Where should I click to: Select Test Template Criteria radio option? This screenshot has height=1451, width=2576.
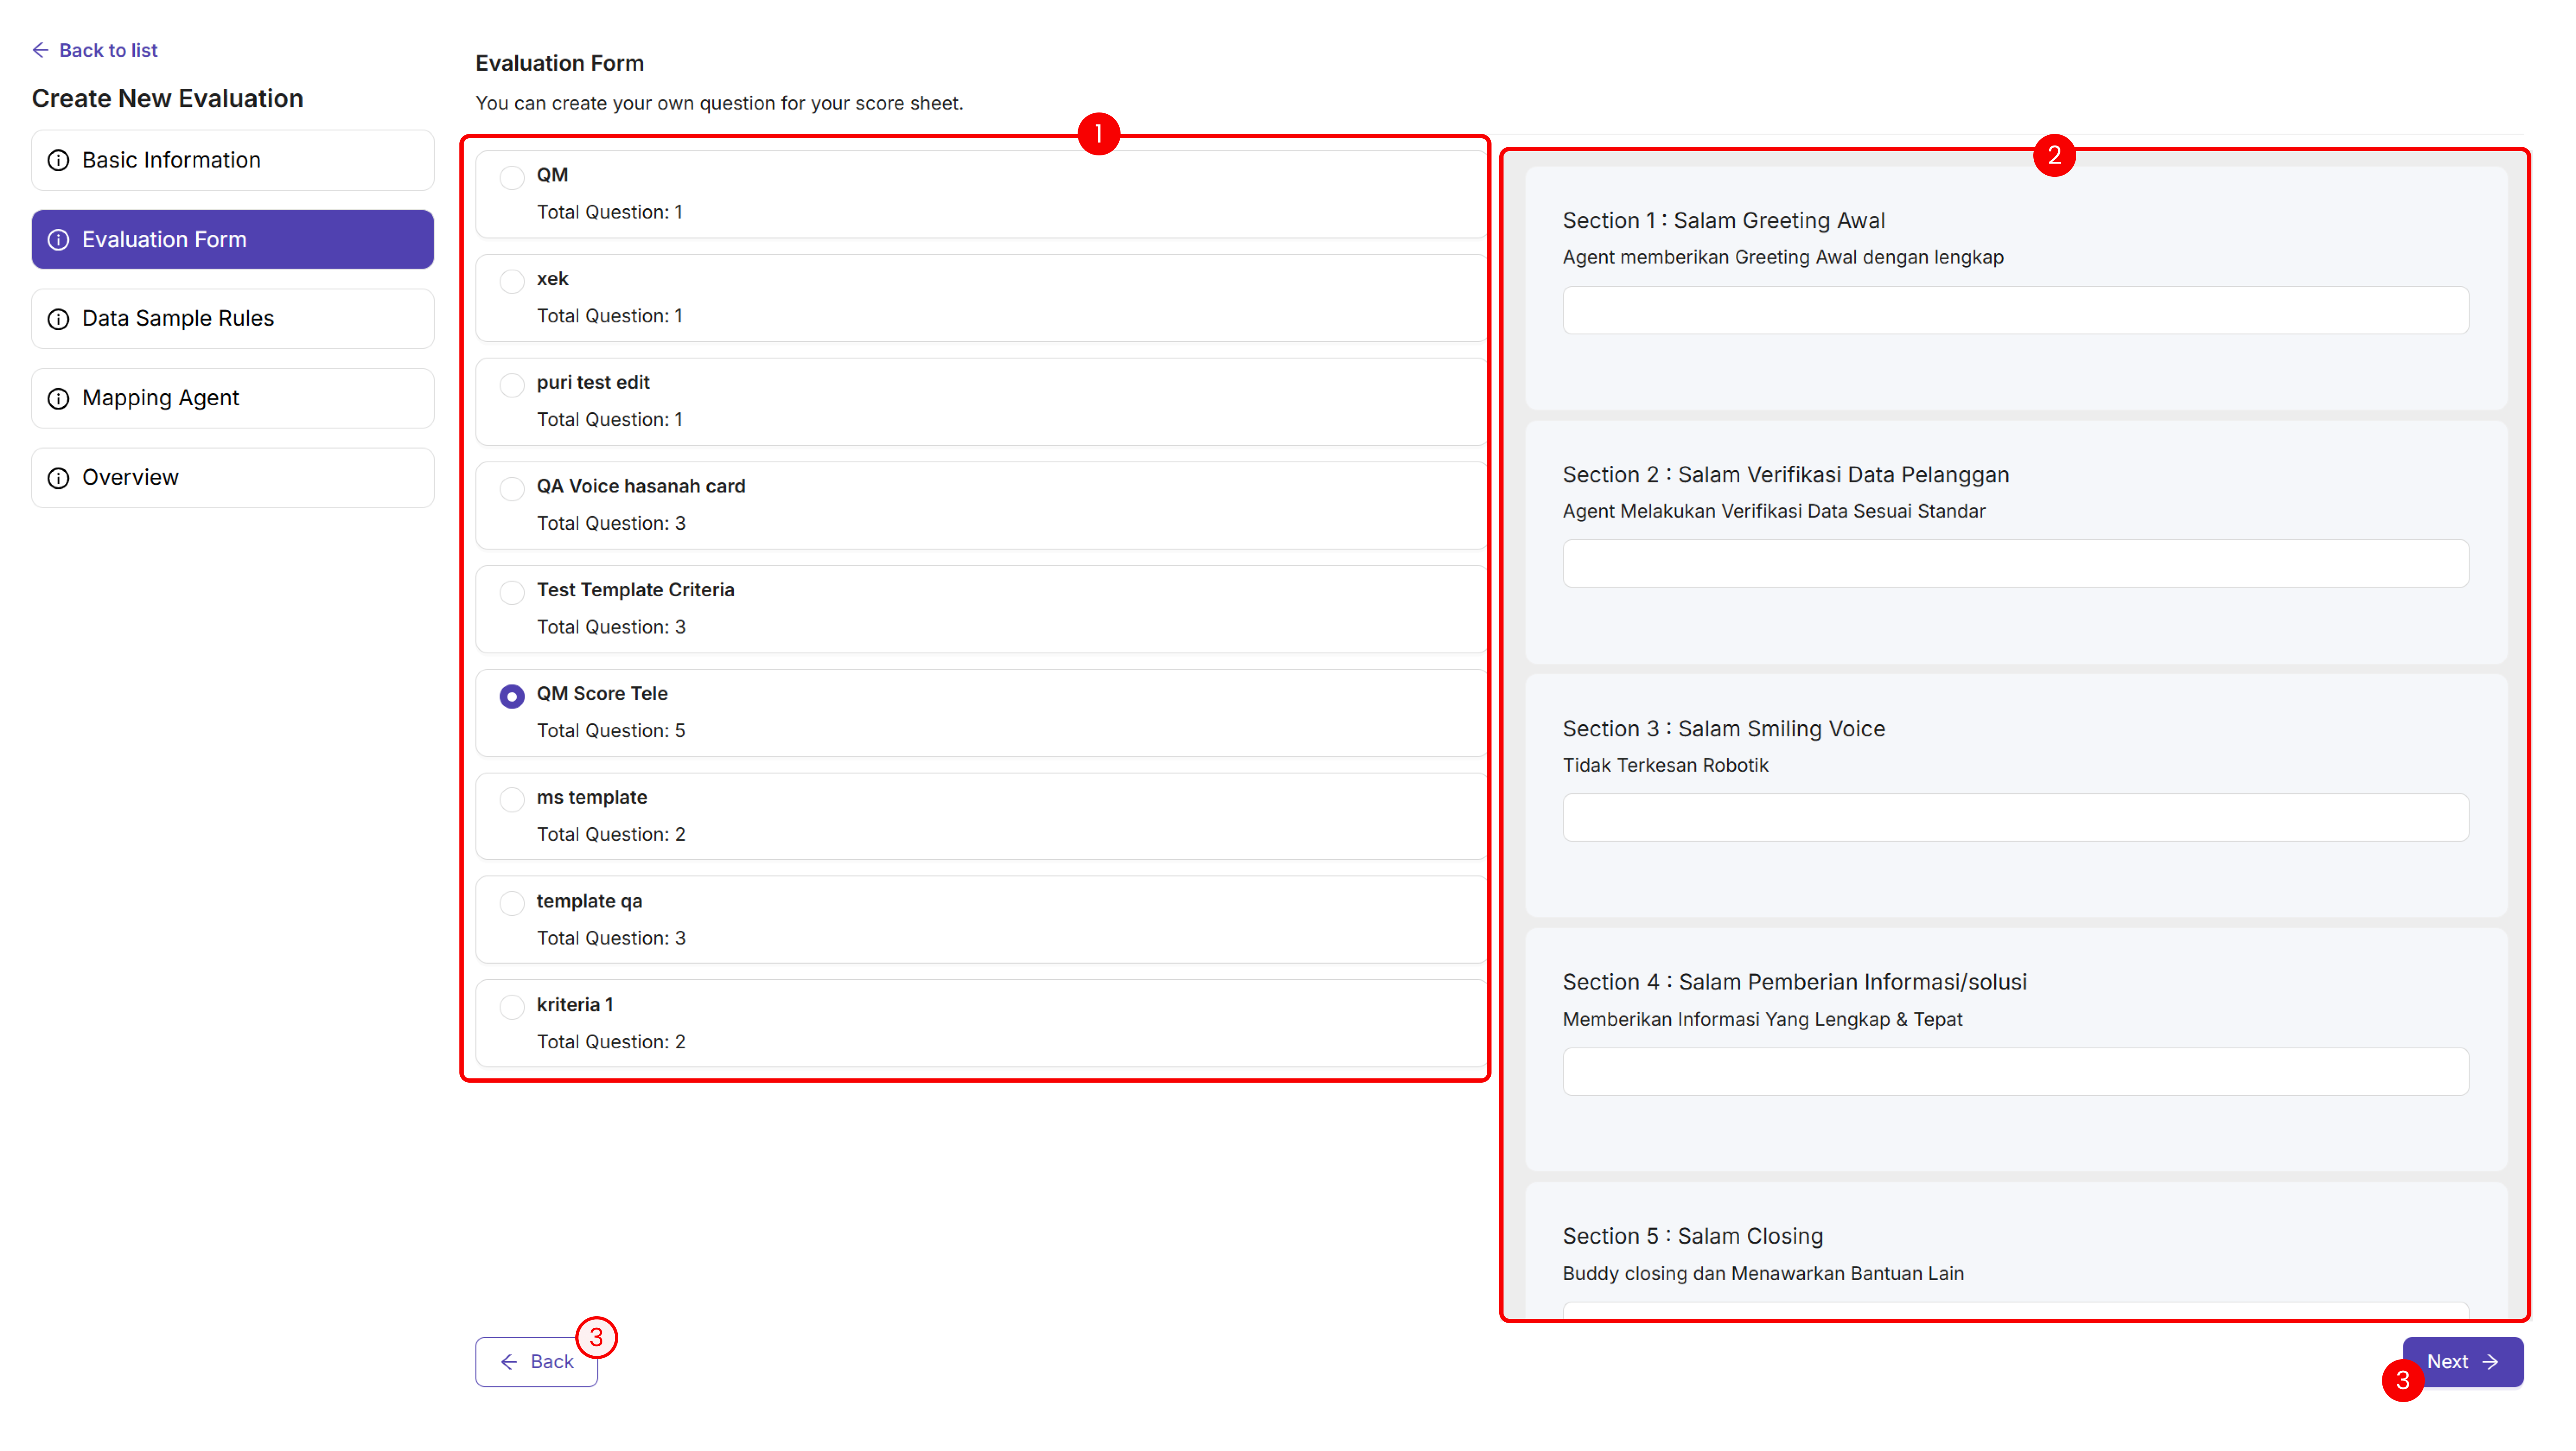point(512,592)
